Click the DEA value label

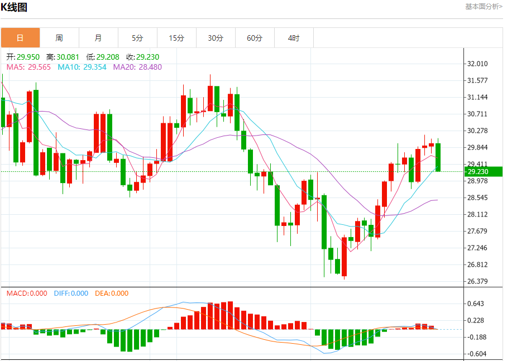(x=112, y=293)
